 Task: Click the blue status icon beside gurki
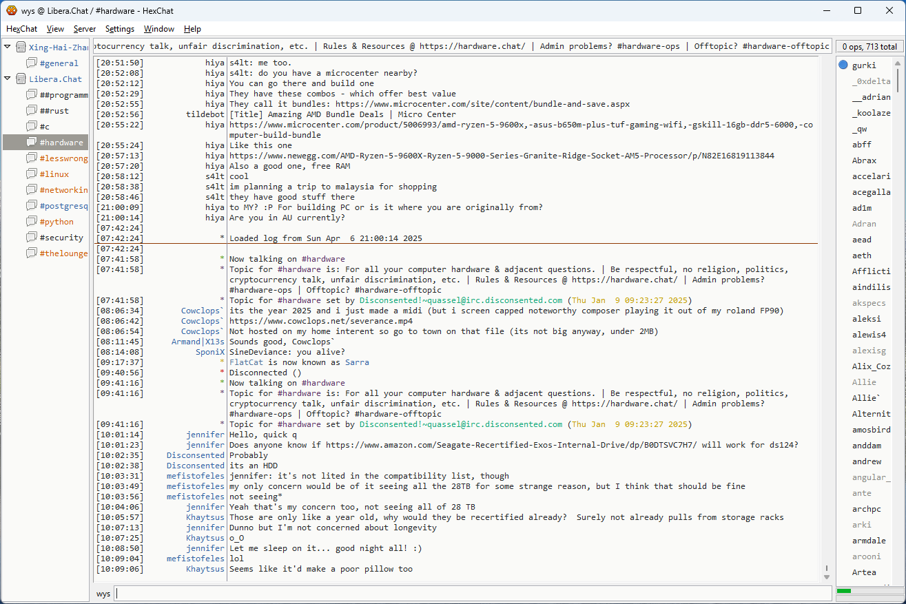[x=843, y=65]
